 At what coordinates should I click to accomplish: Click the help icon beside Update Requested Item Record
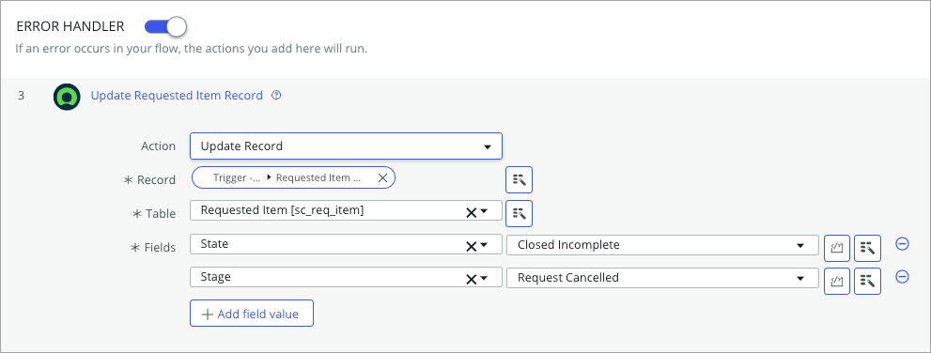pos(276,96)
